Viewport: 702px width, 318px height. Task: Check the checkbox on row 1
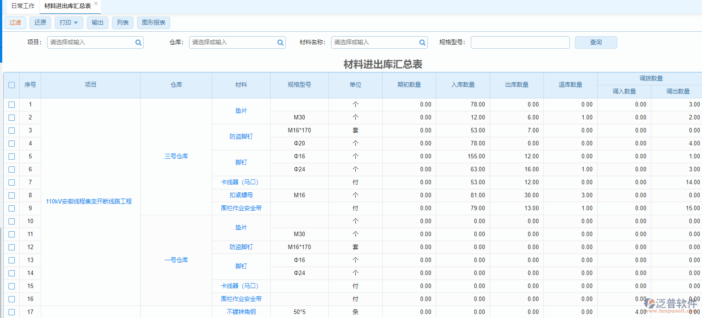tap(11, 104)
